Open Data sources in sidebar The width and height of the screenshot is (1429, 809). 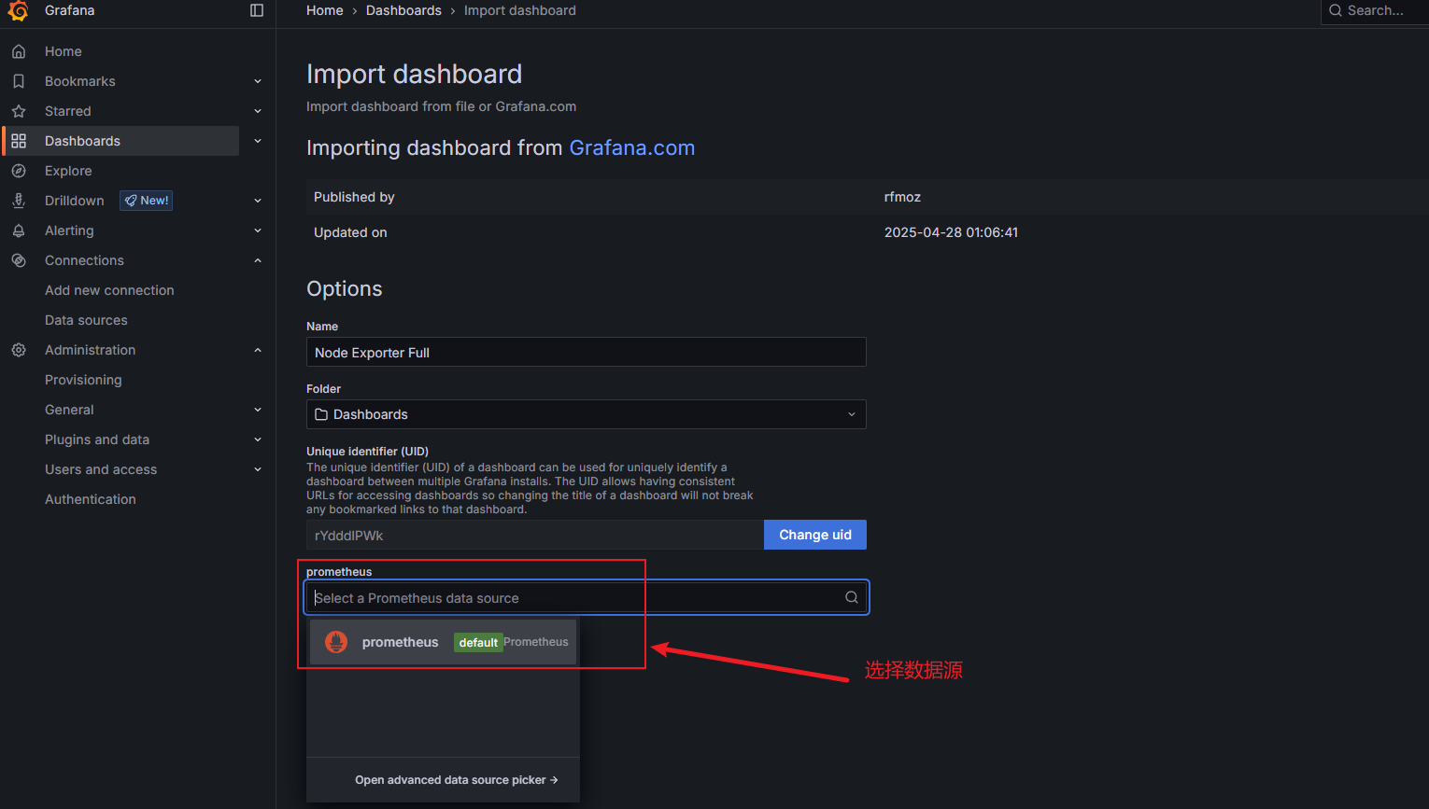click(x=86, y=320)
